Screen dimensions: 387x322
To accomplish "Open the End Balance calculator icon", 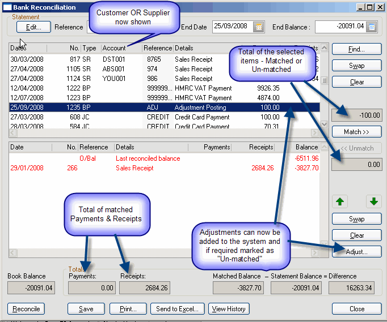I will (x=372, y=27).
